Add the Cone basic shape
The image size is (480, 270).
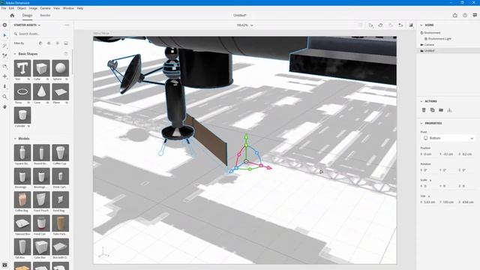click(x=41, y=91)
